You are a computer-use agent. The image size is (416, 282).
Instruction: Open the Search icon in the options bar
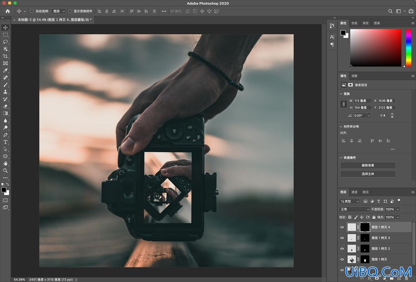390,11
